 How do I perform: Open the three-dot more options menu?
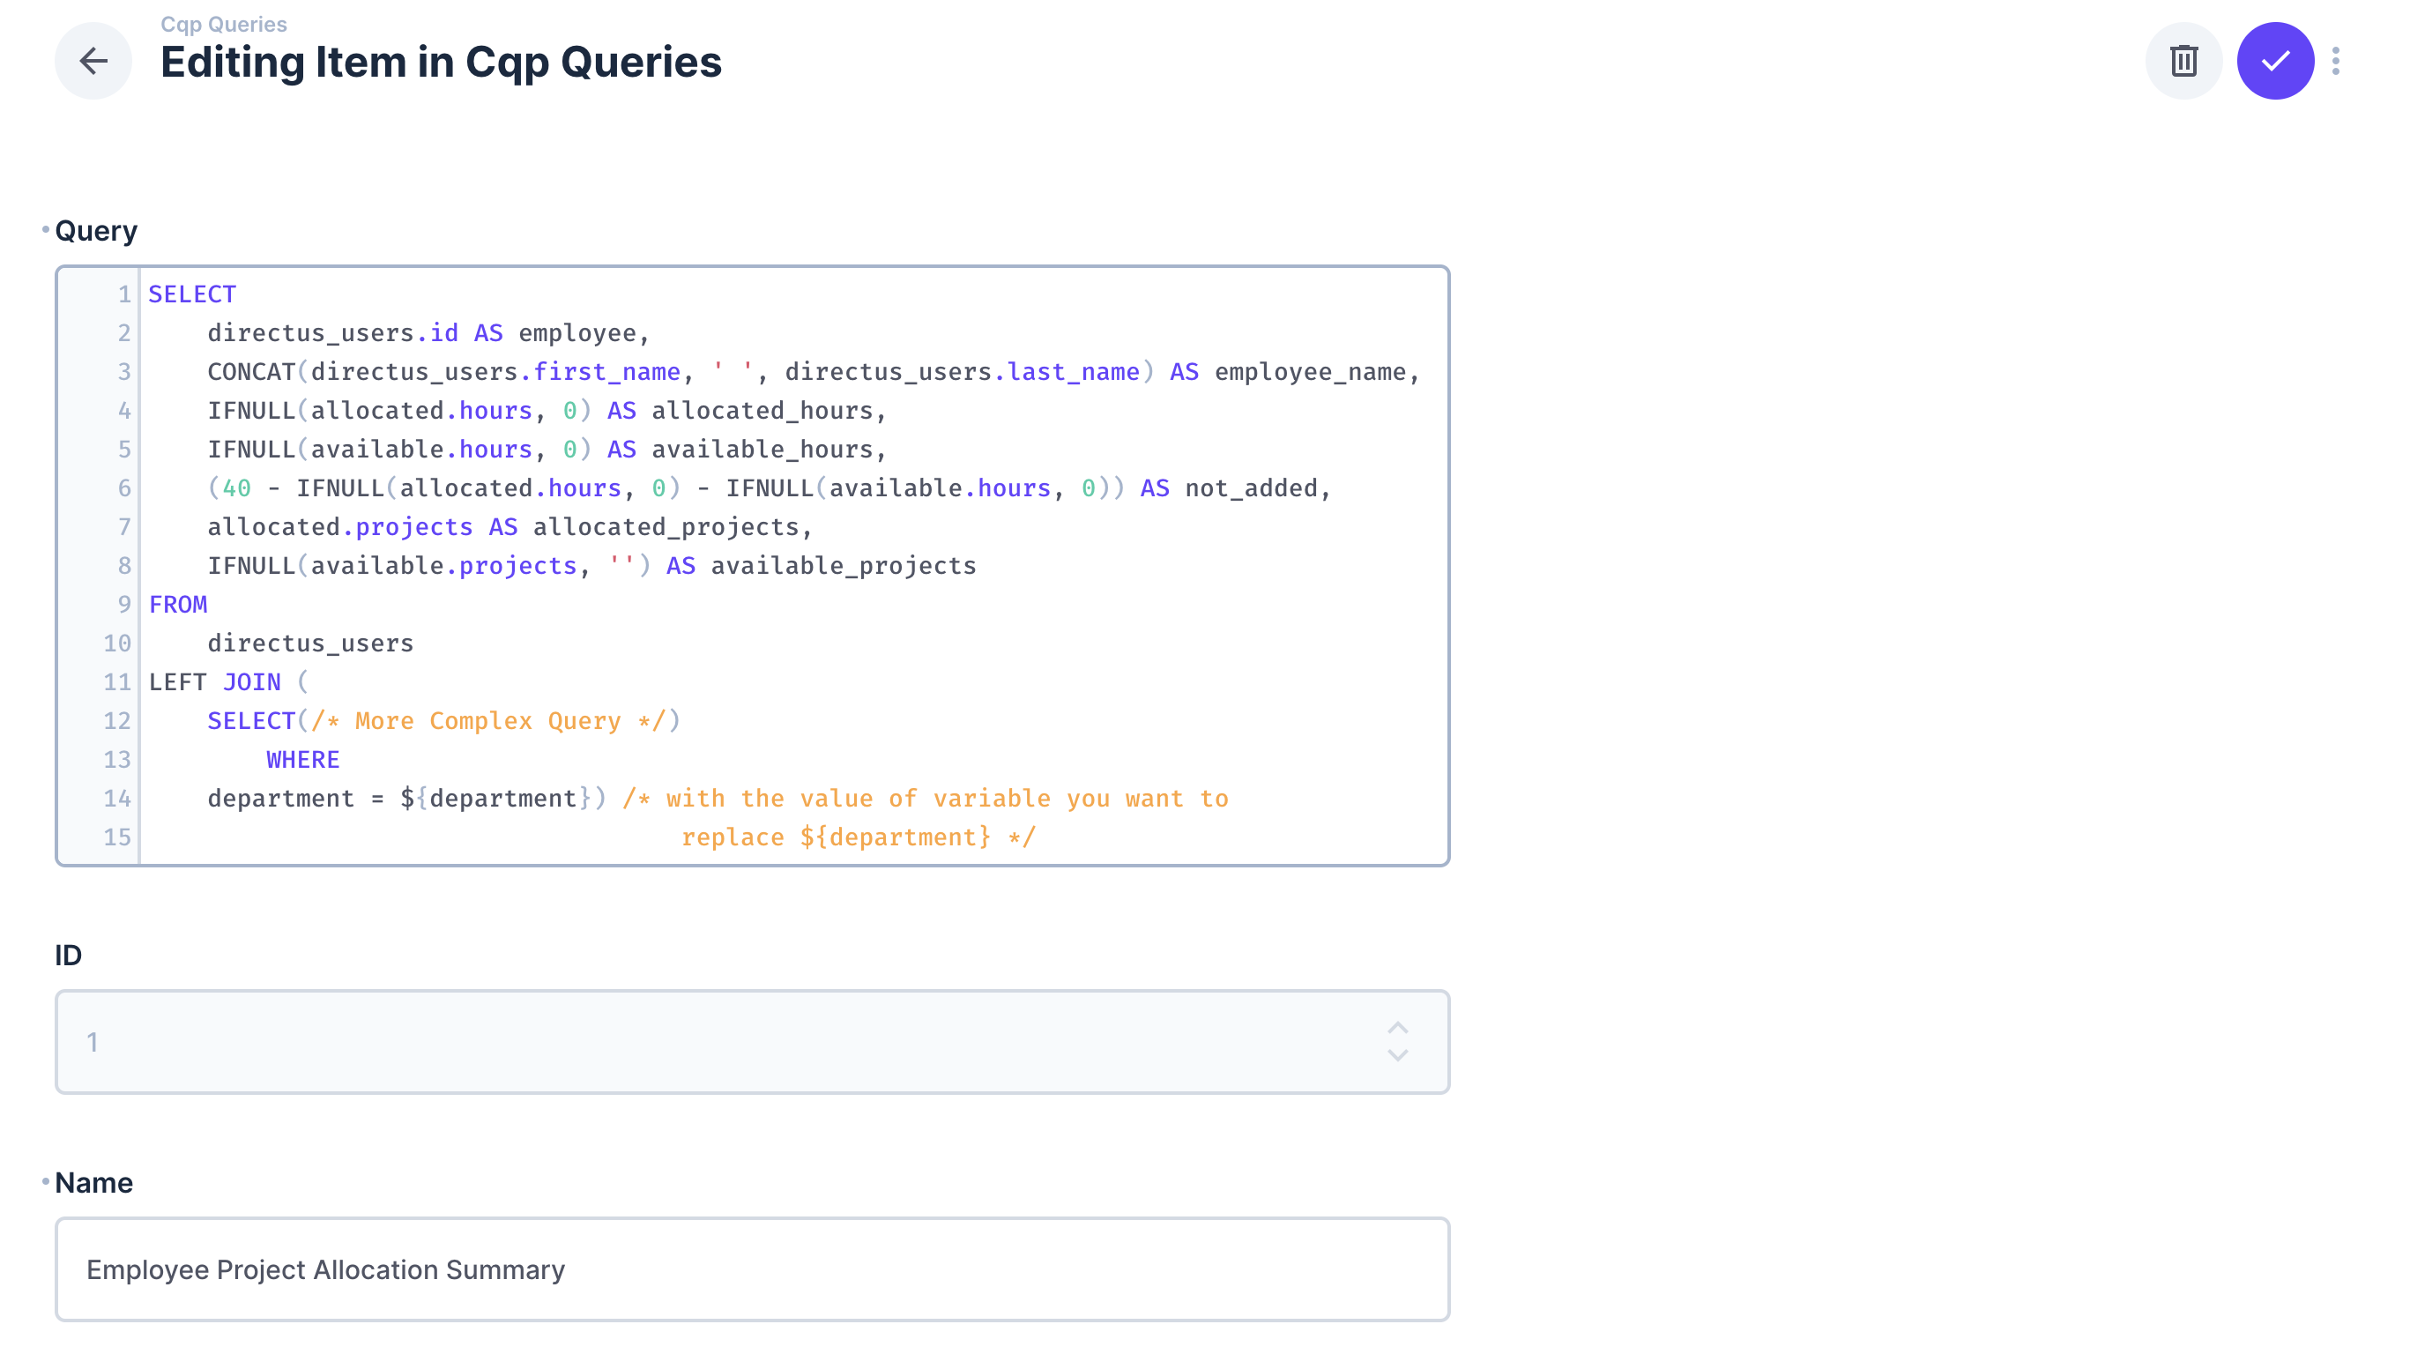coord(2335,62)
